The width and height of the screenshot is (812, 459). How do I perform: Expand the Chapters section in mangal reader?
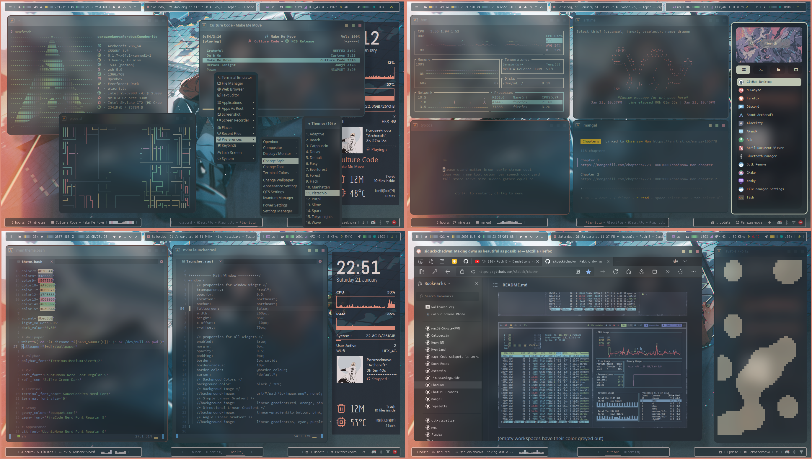pyautogui.click(x=591, y=142)
